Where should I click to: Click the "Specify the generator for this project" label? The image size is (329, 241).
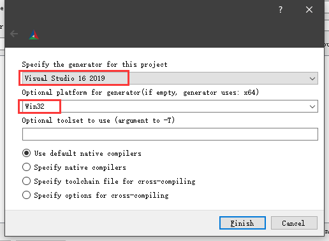[94, 64]
